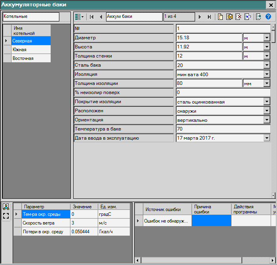277x265 pixels.
Task: Open the help question mark icon
Action: point(268,17)
